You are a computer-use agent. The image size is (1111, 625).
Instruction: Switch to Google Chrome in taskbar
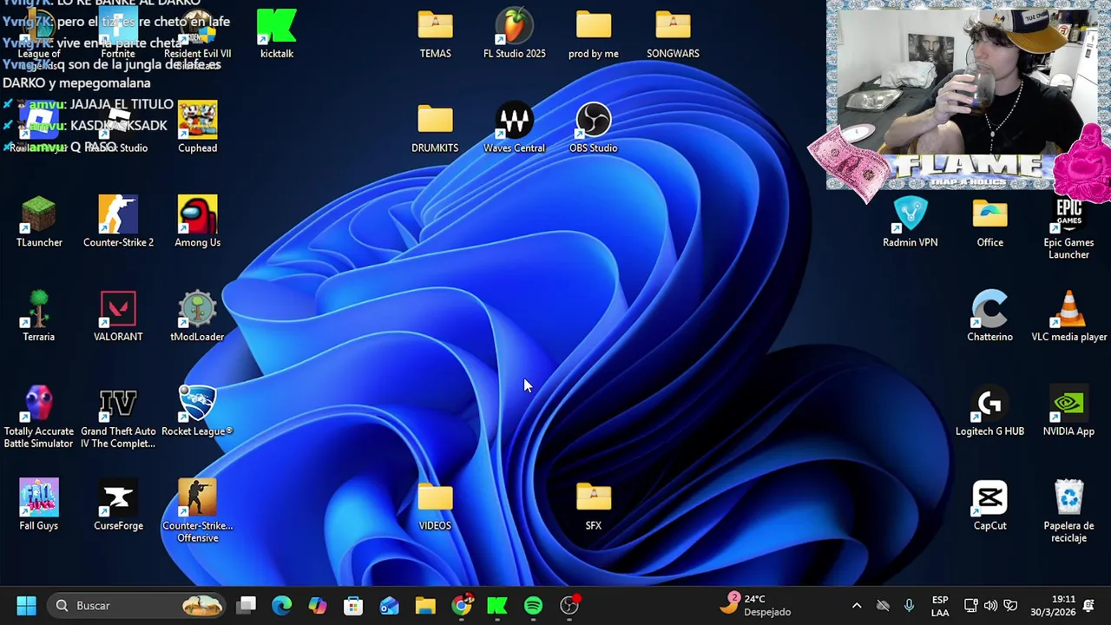(462, 606)
